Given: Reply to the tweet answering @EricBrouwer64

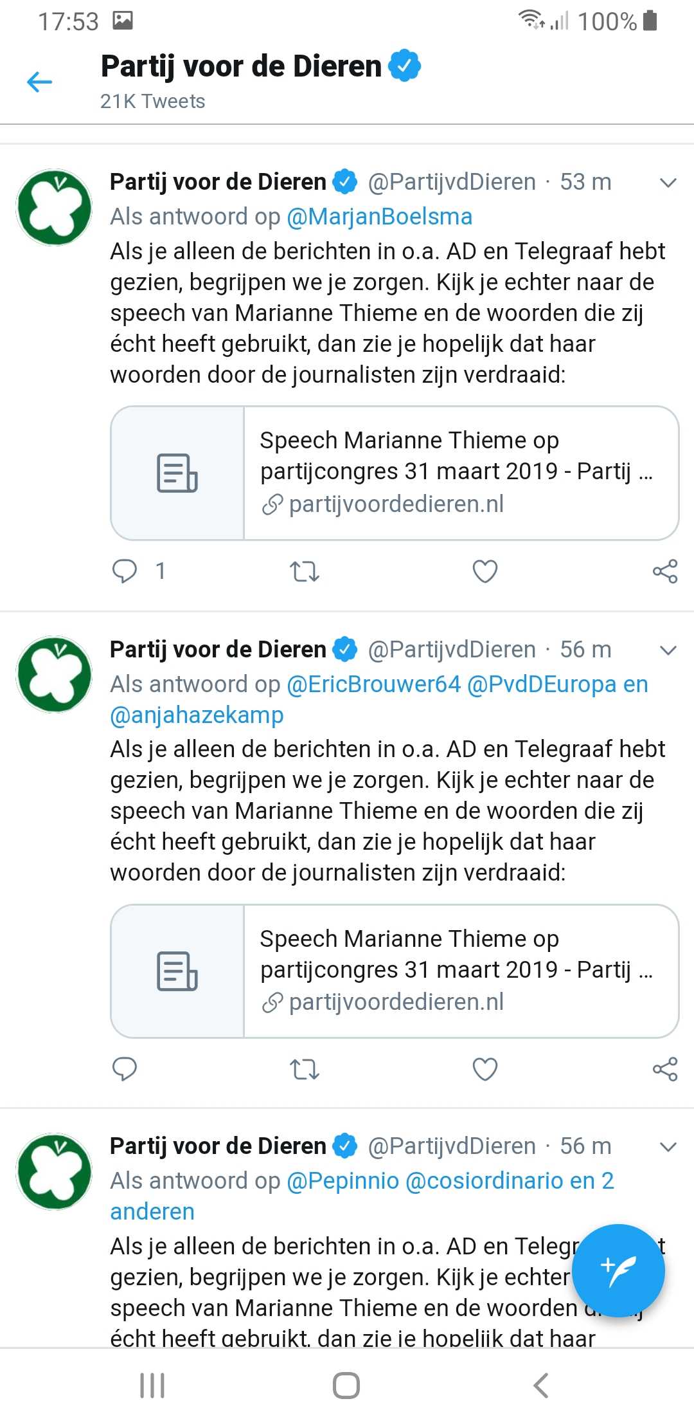Looking at the screenshot, I should pos(125,1069).
